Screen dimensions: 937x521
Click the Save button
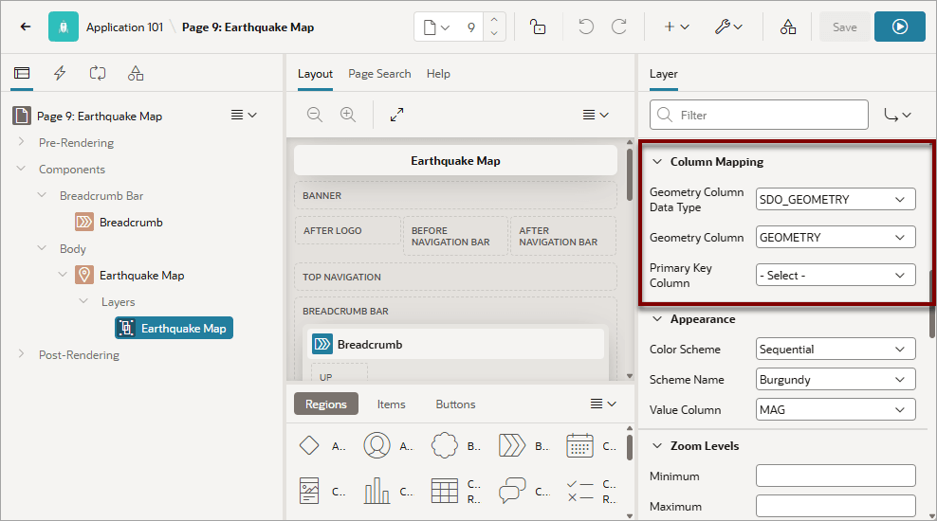tap(844, 27)
